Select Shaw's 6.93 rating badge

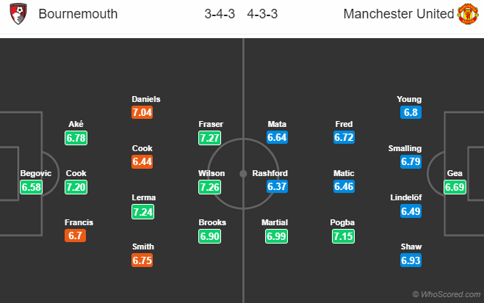[x=411, y=260]
